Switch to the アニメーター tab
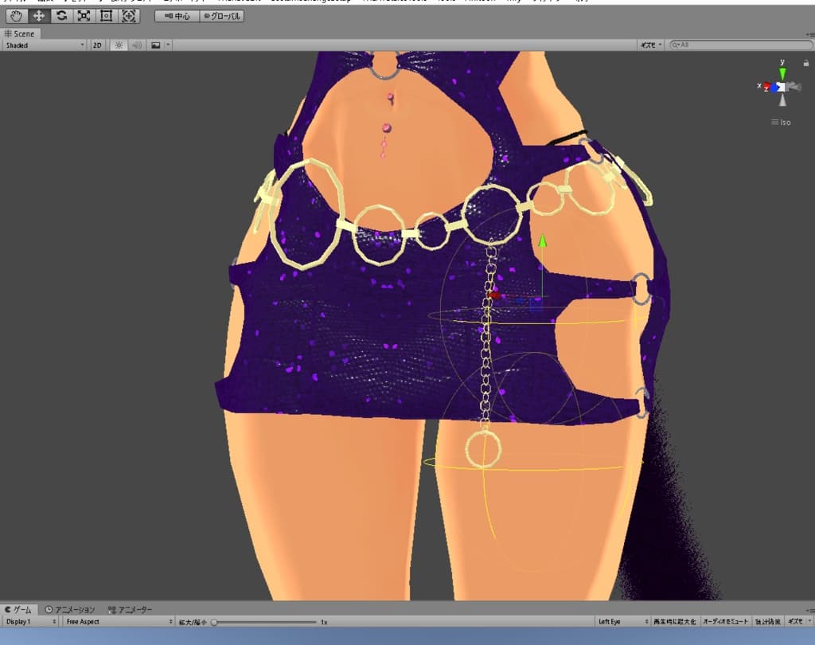 pyautogui.click(x=130, y=610)
